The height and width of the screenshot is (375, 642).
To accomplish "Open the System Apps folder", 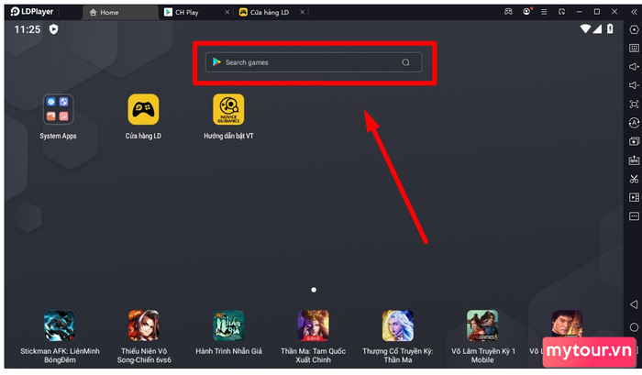I will (58, 110).
